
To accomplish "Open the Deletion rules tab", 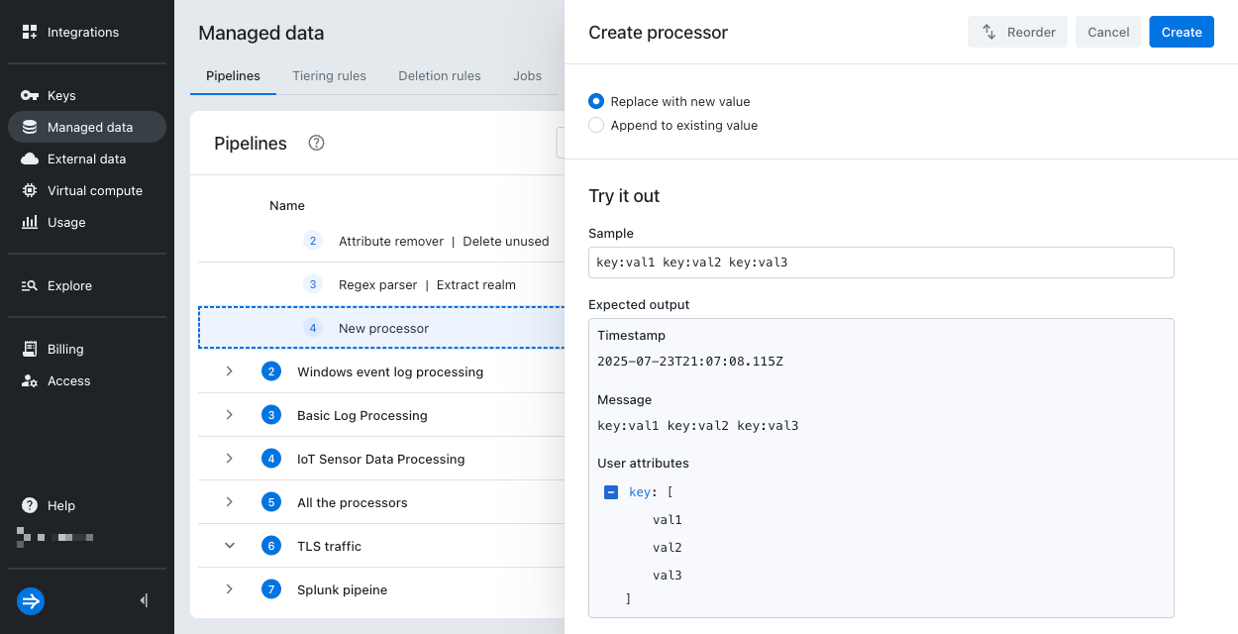I will point(440,75).
